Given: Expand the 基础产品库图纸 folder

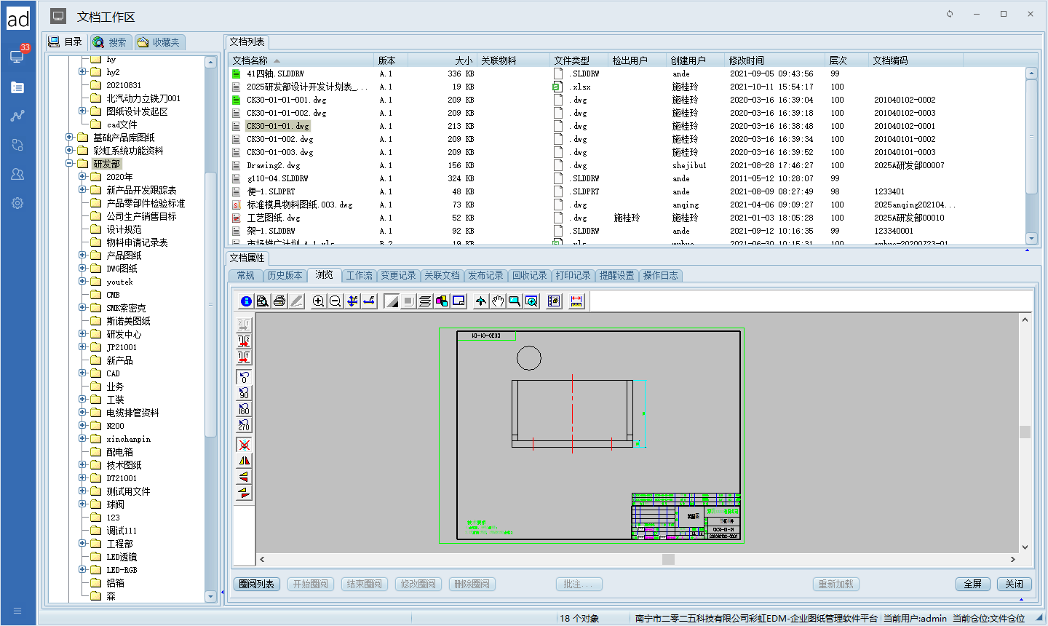Looking at the screenshot, I should (69, 138).
